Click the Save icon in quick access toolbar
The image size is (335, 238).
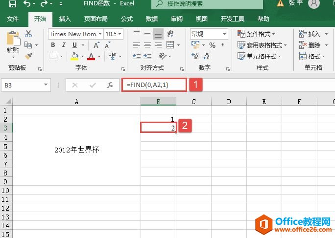pyautogui.click(x=13, y=3)
